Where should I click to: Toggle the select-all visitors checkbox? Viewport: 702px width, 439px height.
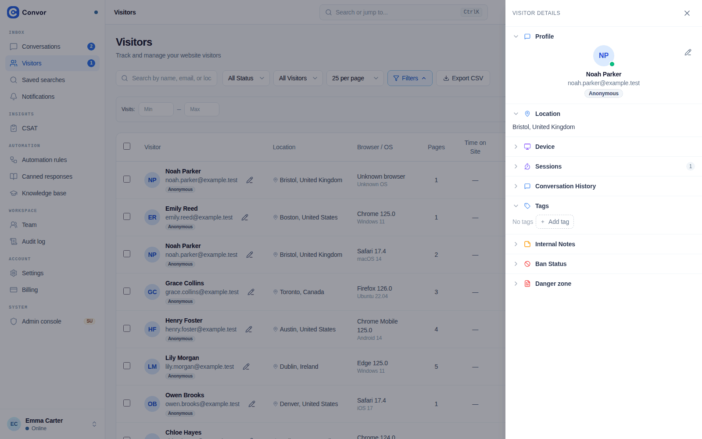click(x=127, y=146)
